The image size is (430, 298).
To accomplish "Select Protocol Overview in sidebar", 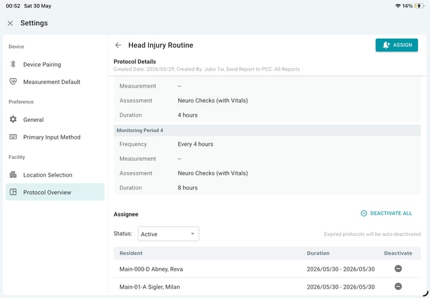I will (55, 192).
